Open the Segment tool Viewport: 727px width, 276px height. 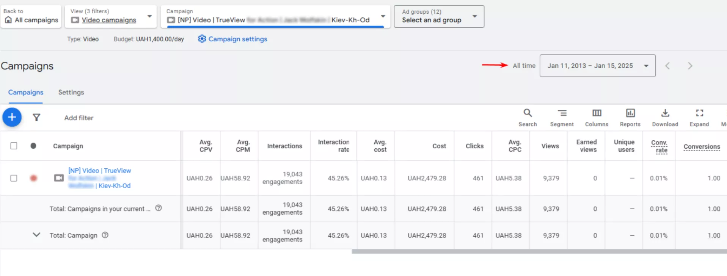pos(562,117)
